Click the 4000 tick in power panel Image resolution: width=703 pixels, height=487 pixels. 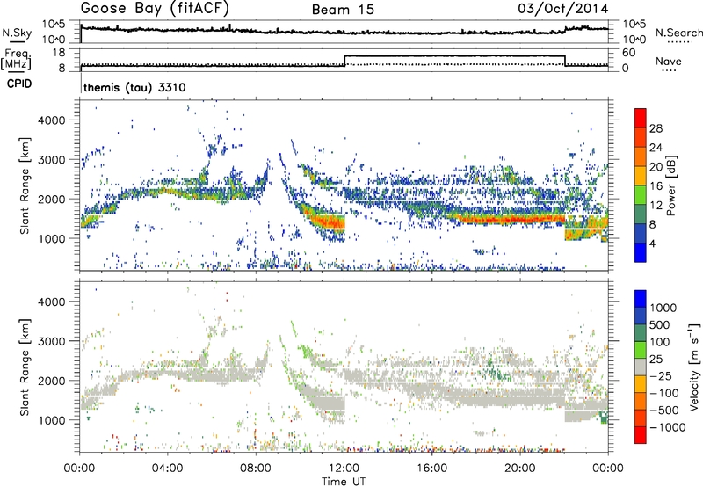(52, 120)
